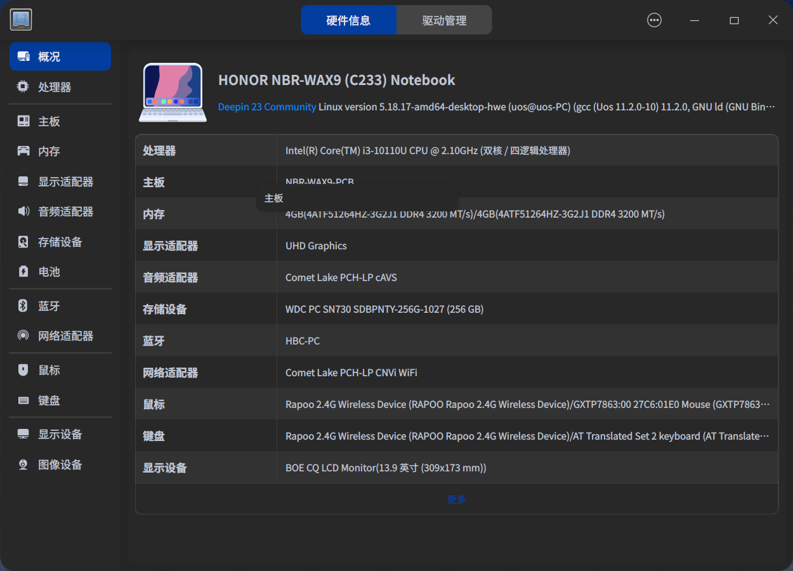Open the Deepin 23 Community link
Viewport: 793px width, 571px height.
(267, 107)
